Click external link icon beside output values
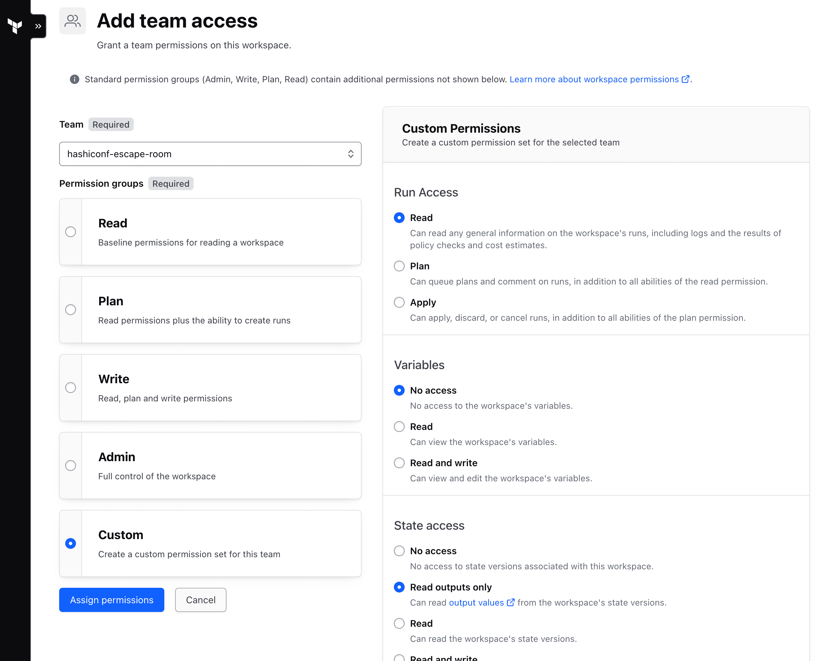The image size is (819, 661). [x=510, y=603]
